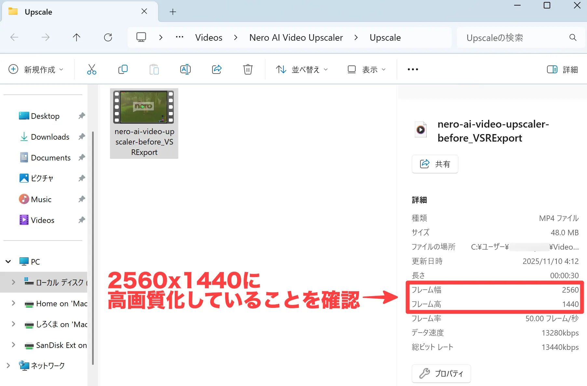Select the Rename icon
Screen dimensions: 587x386
[185, 69]
